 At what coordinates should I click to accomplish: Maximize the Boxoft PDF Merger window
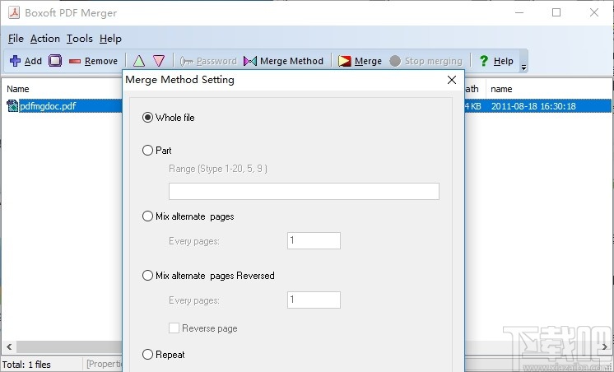(x=556, y=12)
